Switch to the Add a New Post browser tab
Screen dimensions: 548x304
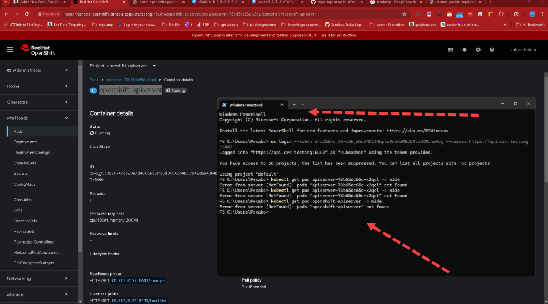[39, 2]
